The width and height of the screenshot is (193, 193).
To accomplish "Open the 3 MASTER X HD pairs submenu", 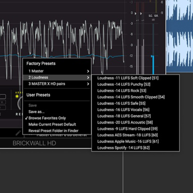I will point(57,84).
